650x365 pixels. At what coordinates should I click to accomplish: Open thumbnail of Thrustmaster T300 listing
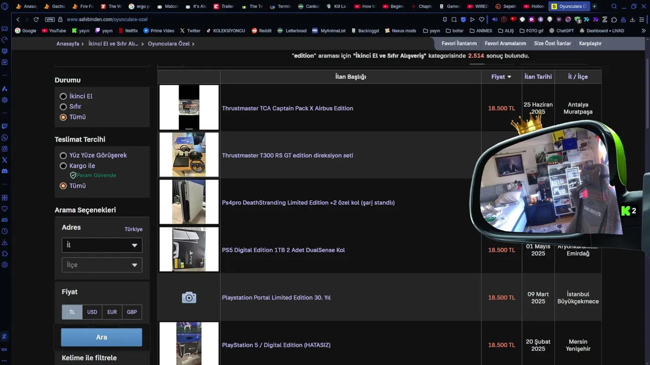point(189,155)
